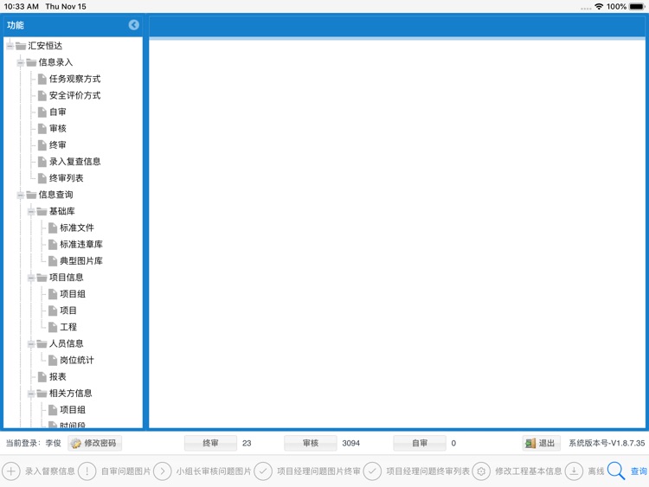Click the 系统版本号-V1.8.7.35 text

[607, 443]
